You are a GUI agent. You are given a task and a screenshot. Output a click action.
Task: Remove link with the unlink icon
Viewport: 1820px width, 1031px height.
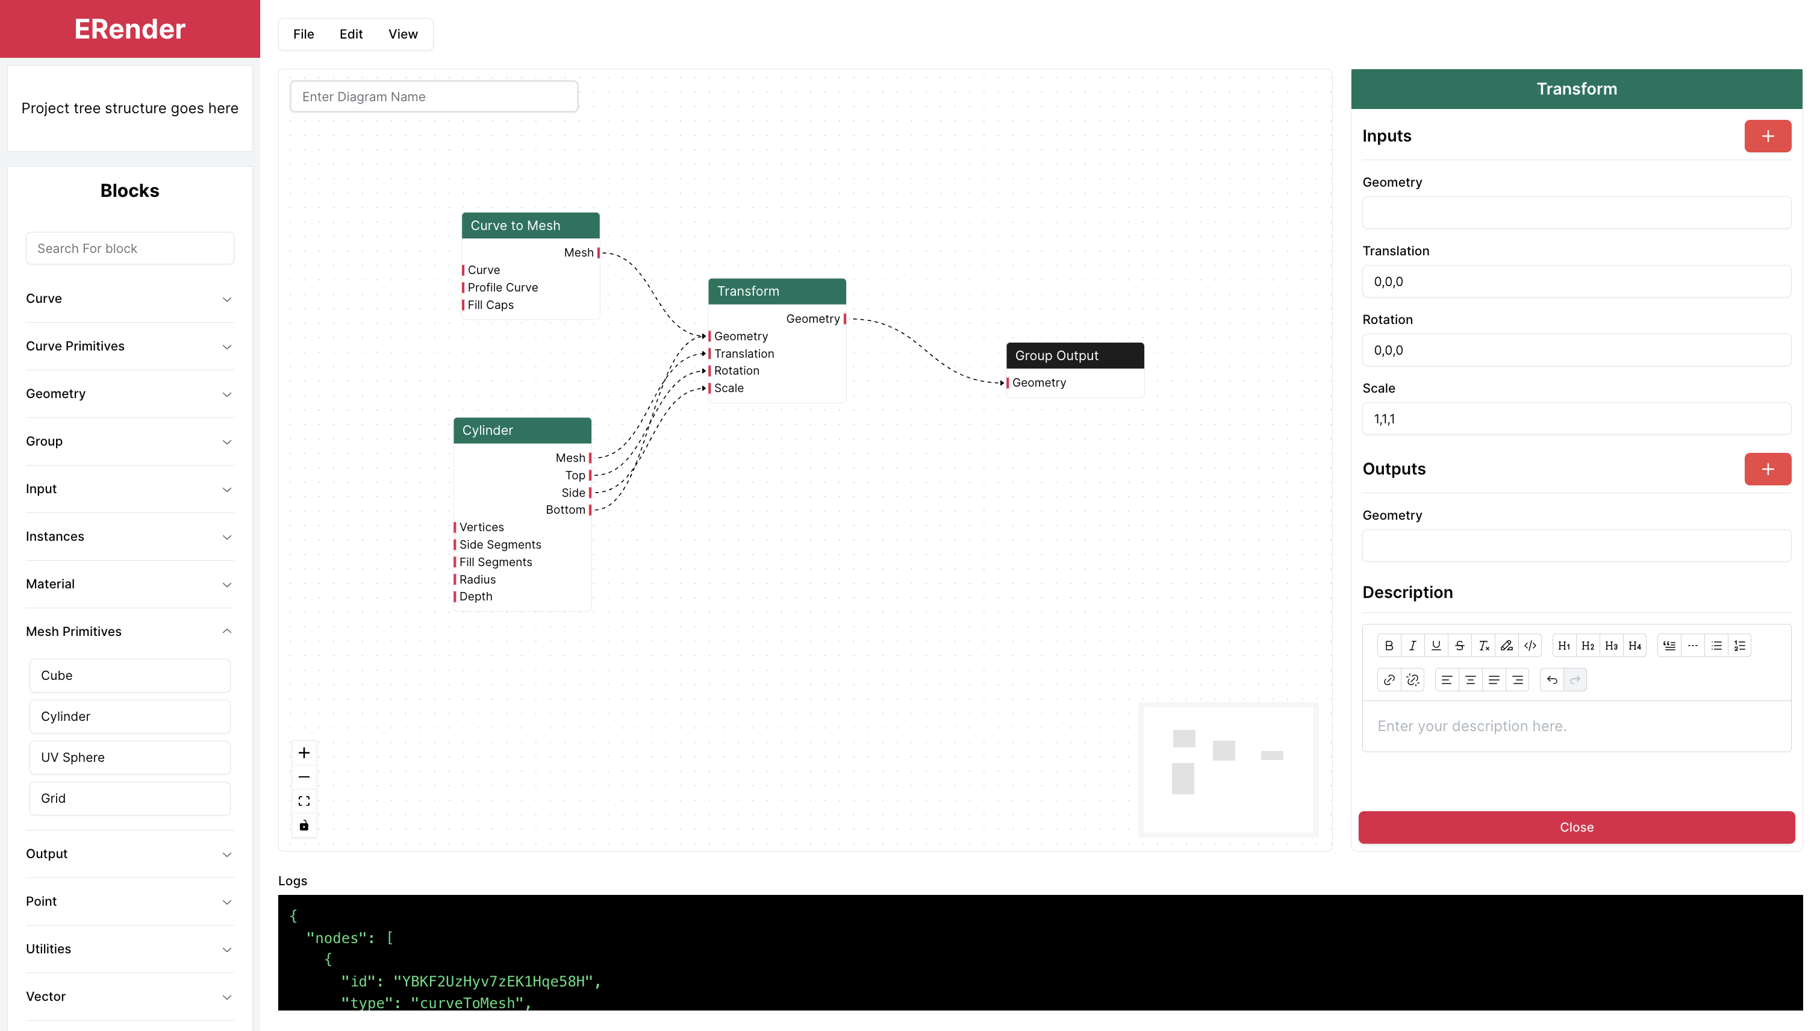pyautogui.click(x=1412, y=680)
